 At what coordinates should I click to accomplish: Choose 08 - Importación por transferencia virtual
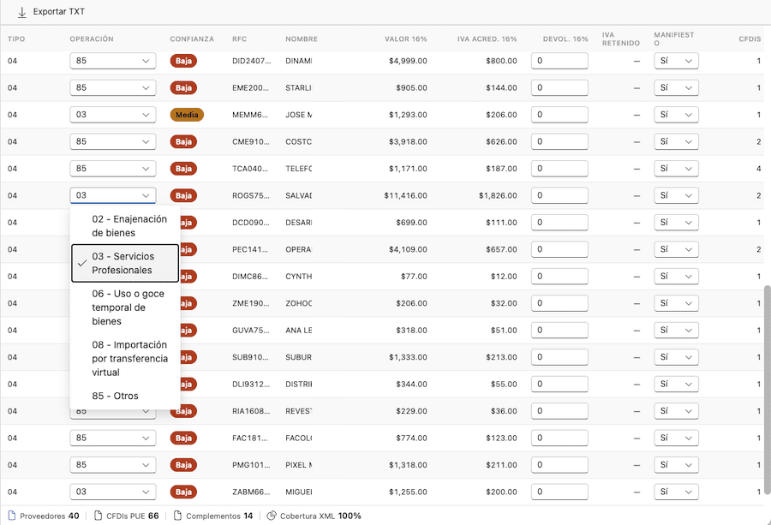pos(125,358)
